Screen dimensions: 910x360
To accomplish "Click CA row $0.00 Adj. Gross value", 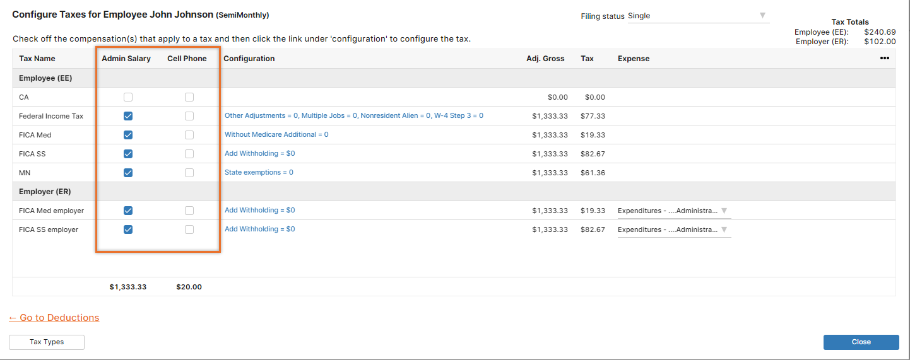I will click(558, 97).
